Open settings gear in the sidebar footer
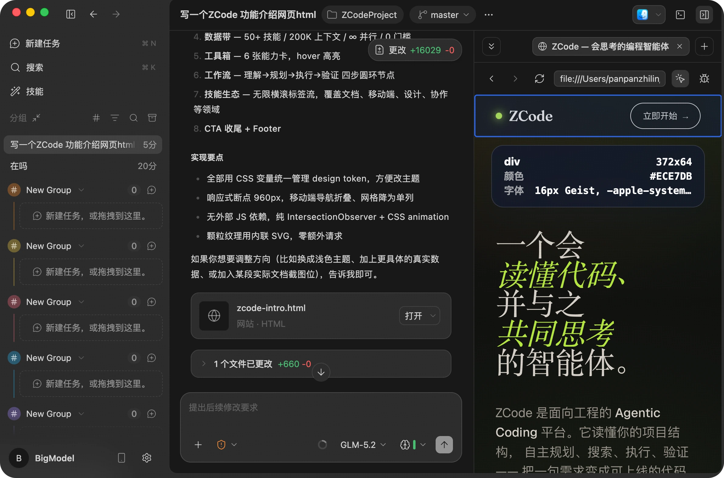This screenshot has width=724, height=478. click(147, 458)
